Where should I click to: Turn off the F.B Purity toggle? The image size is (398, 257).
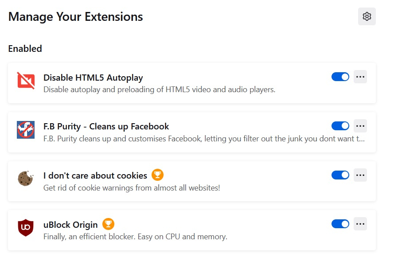click(340, 126)
